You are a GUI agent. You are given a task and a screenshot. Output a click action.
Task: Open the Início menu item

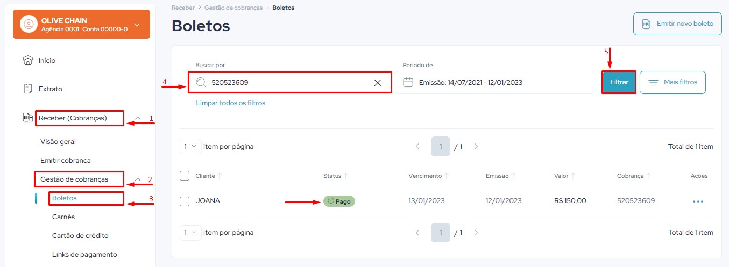coord(47,61)
